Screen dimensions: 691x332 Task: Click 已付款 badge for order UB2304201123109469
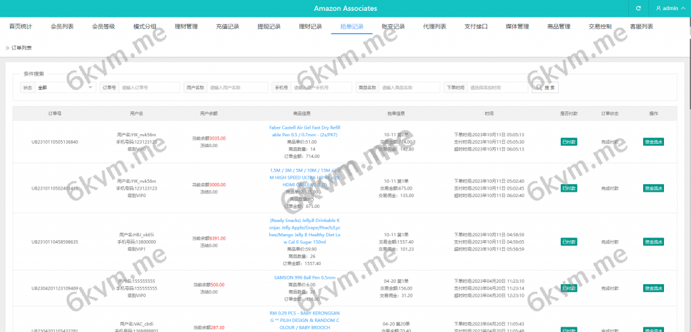(568, 288)
